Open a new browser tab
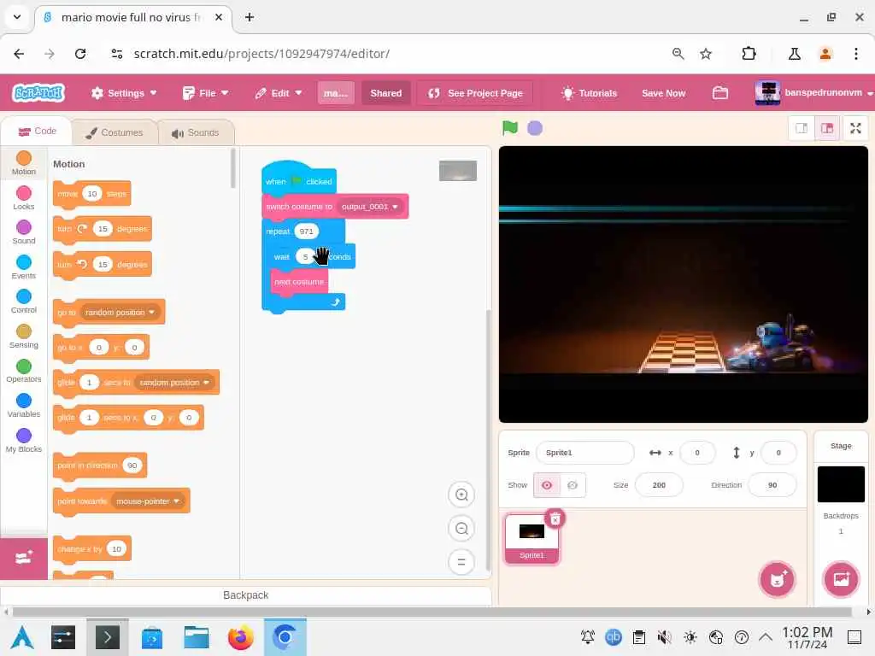This screenshot has width=875, height=656. [x=250, y=17]
